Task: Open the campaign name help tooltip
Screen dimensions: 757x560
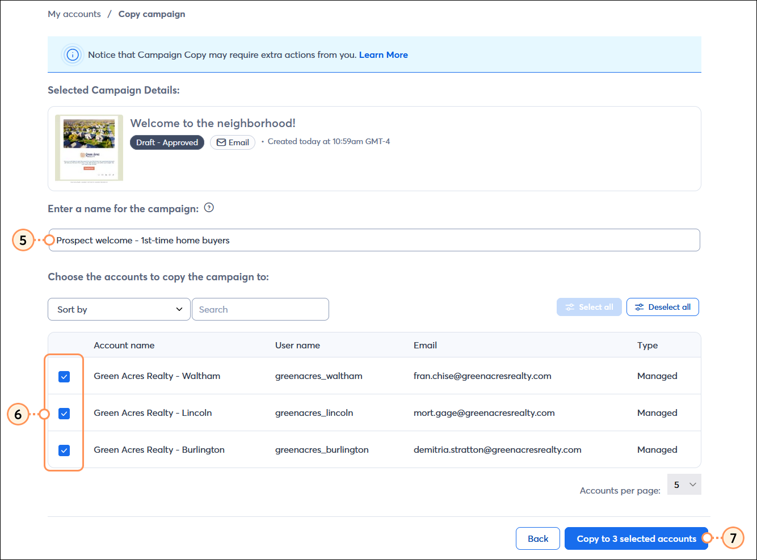Action: click(x=209, y=208)
